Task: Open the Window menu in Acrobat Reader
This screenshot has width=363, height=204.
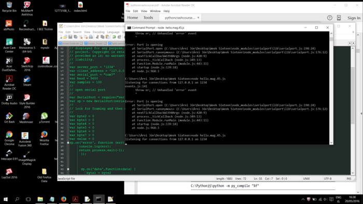Action: 155,11
